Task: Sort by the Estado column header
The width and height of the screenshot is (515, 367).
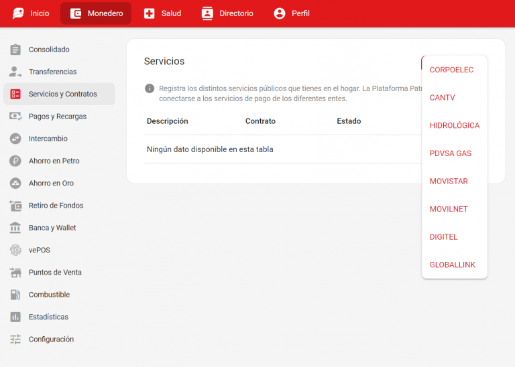Action: pos(349,121)
